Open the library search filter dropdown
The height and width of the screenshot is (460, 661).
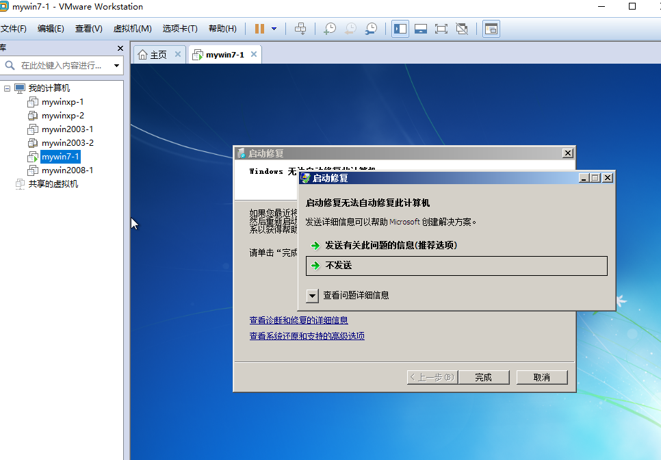[x=116, y=66]
